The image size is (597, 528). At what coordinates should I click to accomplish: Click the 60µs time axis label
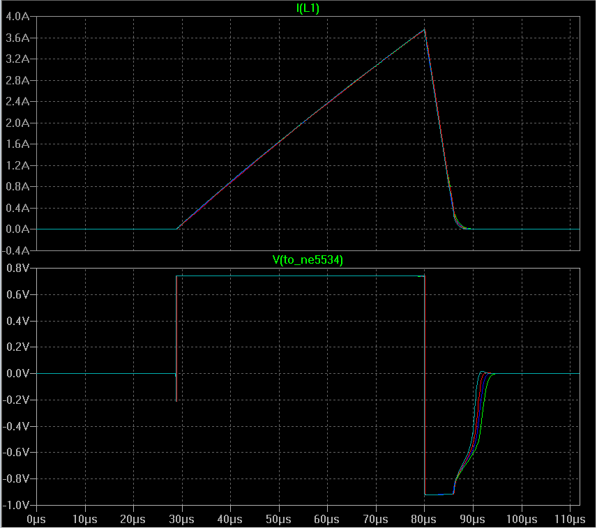coord(326,519)
